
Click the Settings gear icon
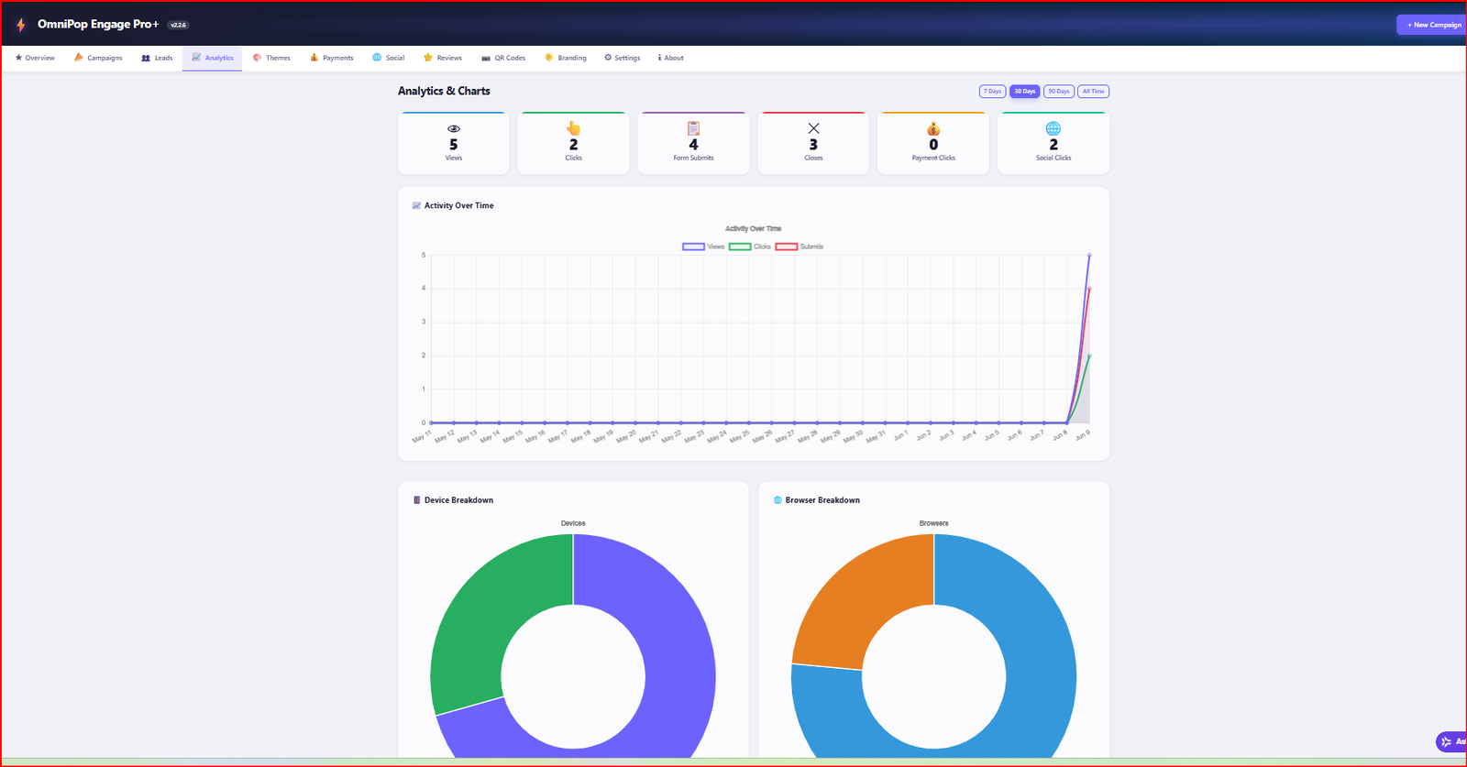pos(608,58)
